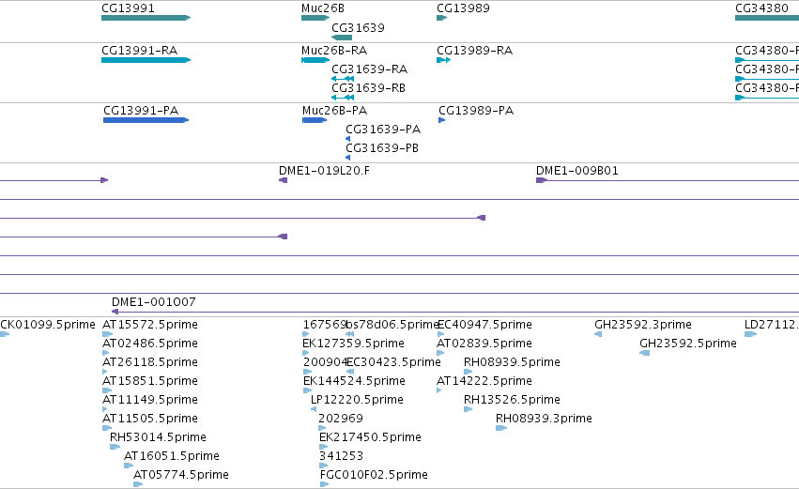799x489 pixels.
Task: Select the Muc26B-RA transcript
Action: (x=315, y=60)
